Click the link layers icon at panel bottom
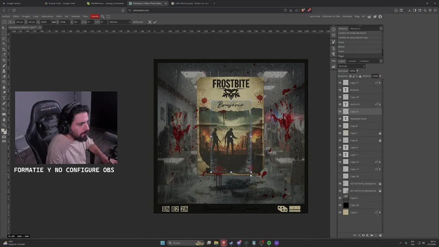Screen dimensions: 439x247 [355, 235]
